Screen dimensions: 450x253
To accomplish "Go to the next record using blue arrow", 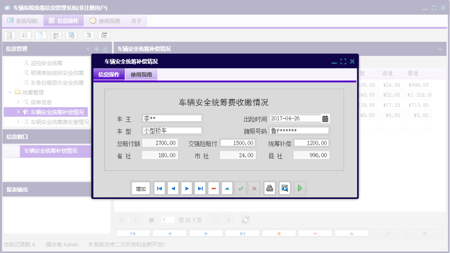I will coord(186,188).
